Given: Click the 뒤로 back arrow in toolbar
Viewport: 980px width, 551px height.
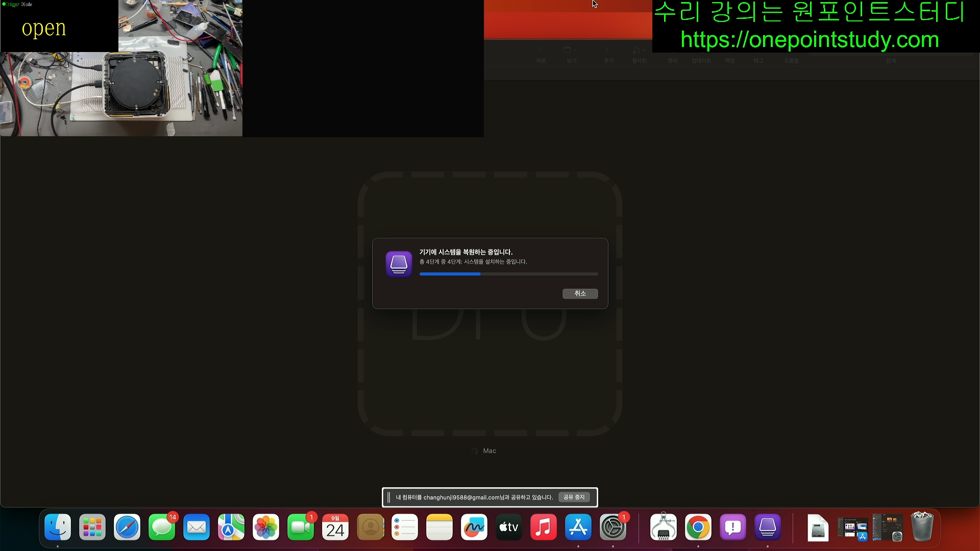Looking at the screenshot, I should tap(541, 51).
